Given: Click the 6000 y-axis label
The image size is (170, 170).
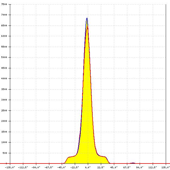Looking at the screenshot, I should 4,36.
